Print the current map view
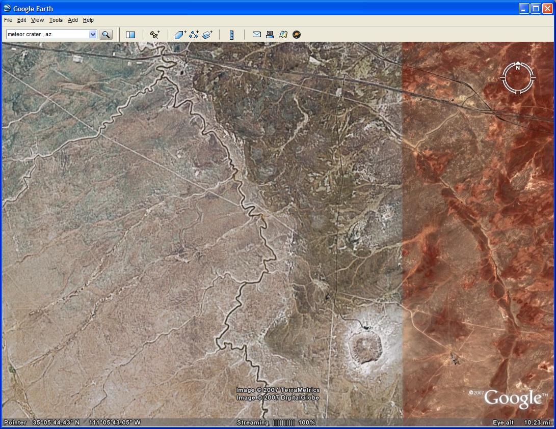The height and width of the screenshot is (429, 556). coord(270,35)
